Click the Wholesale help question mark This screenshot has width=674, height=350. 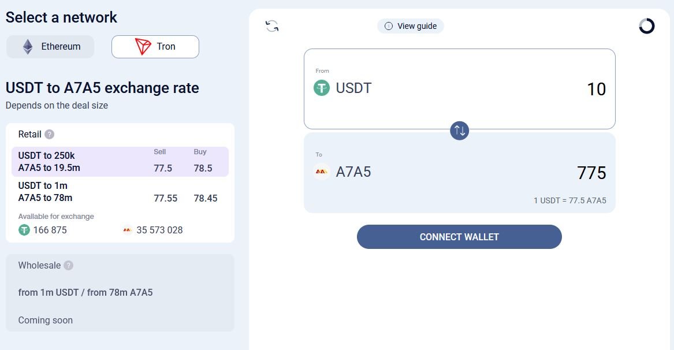69,266
